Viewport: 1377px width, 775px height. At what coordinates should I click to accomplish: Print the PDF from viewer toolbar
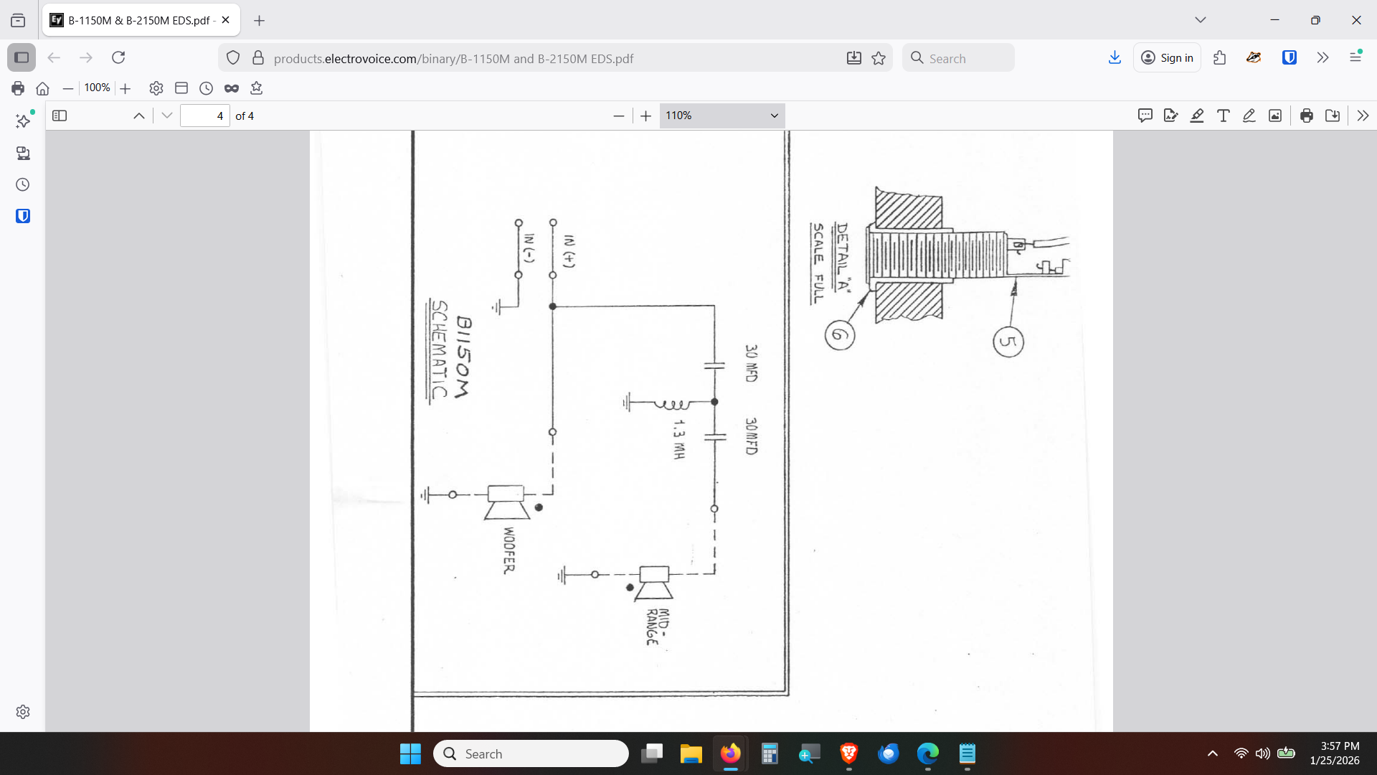[1307, 116]
